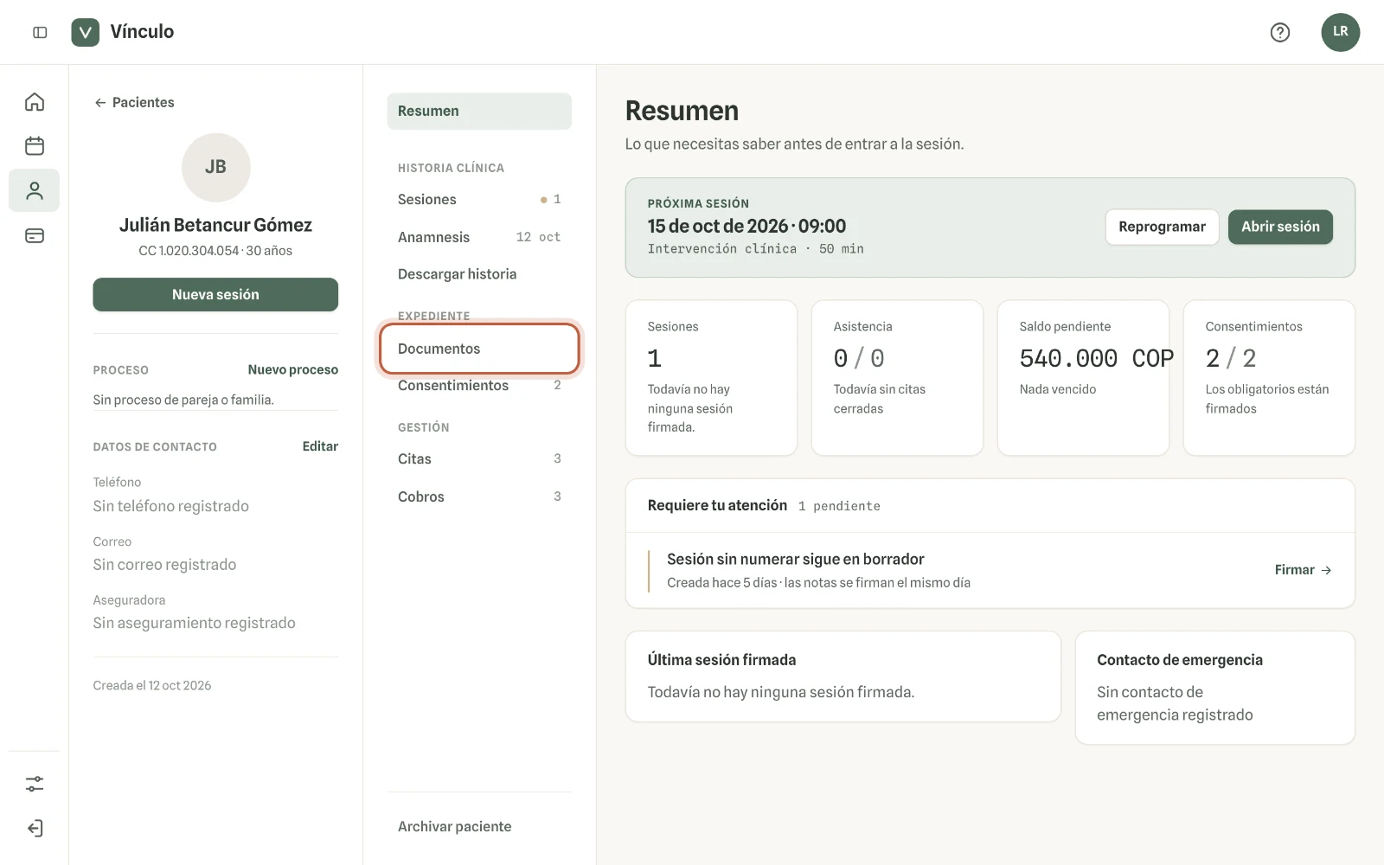The height and width of the screenshot is (865, 1384).
Task: Open the Anamnesis entry
Action: tap(479, 237)
